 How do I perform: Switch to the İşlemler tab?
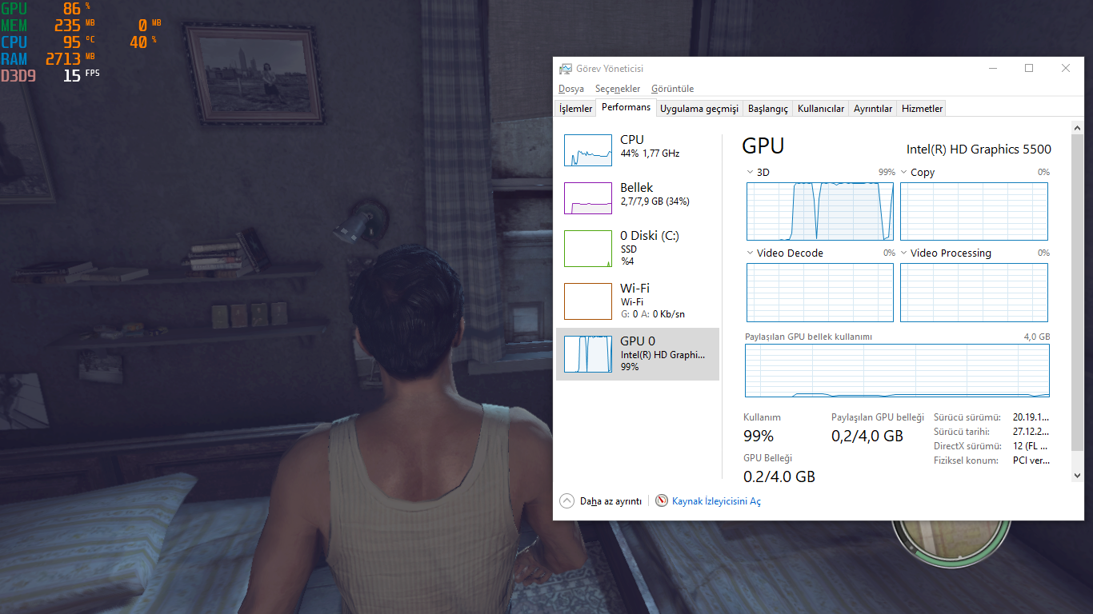(576, 109)
